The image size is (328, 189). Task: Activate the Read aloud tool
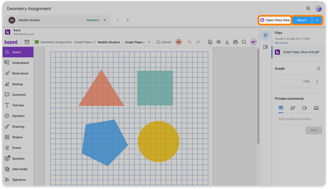pos(18,73)
